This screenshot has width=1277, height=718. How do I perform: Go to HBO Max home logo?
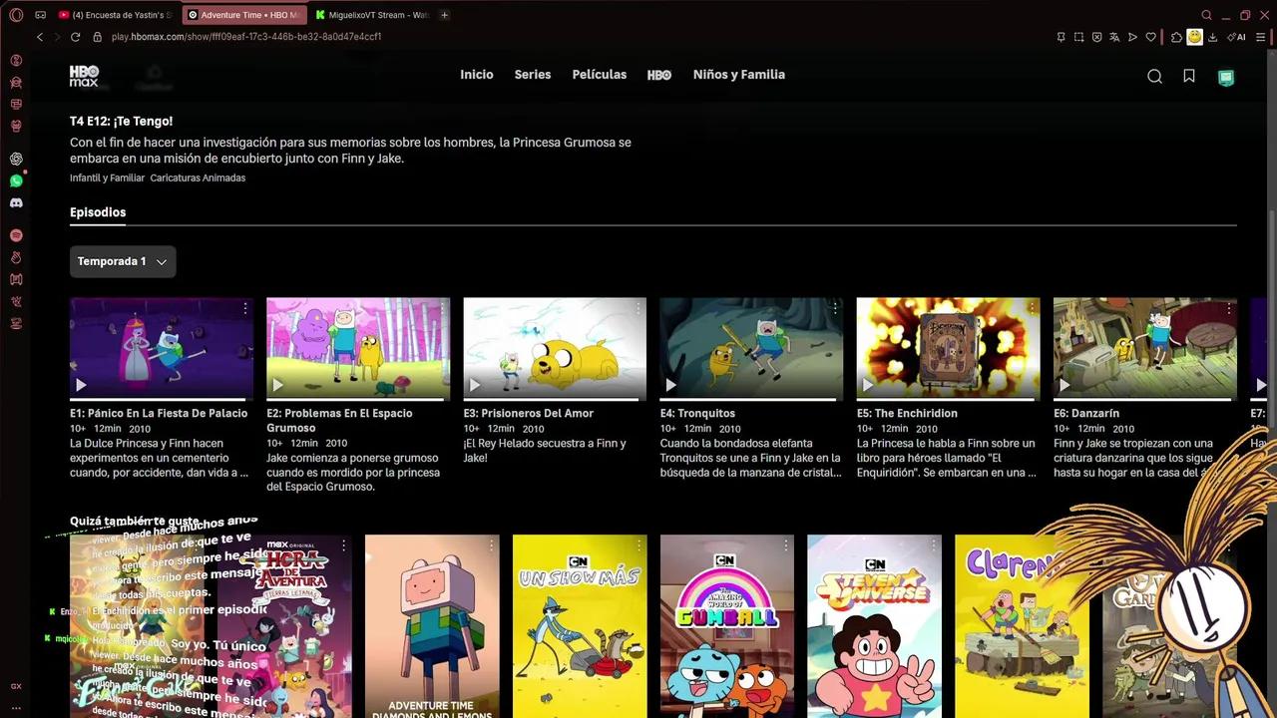click(x=84, y=76)
